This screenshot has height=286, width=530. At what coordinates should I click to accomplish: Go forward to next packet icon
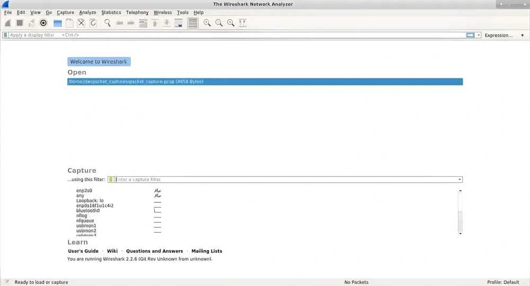pyautogui.click(x=131, y=23)
